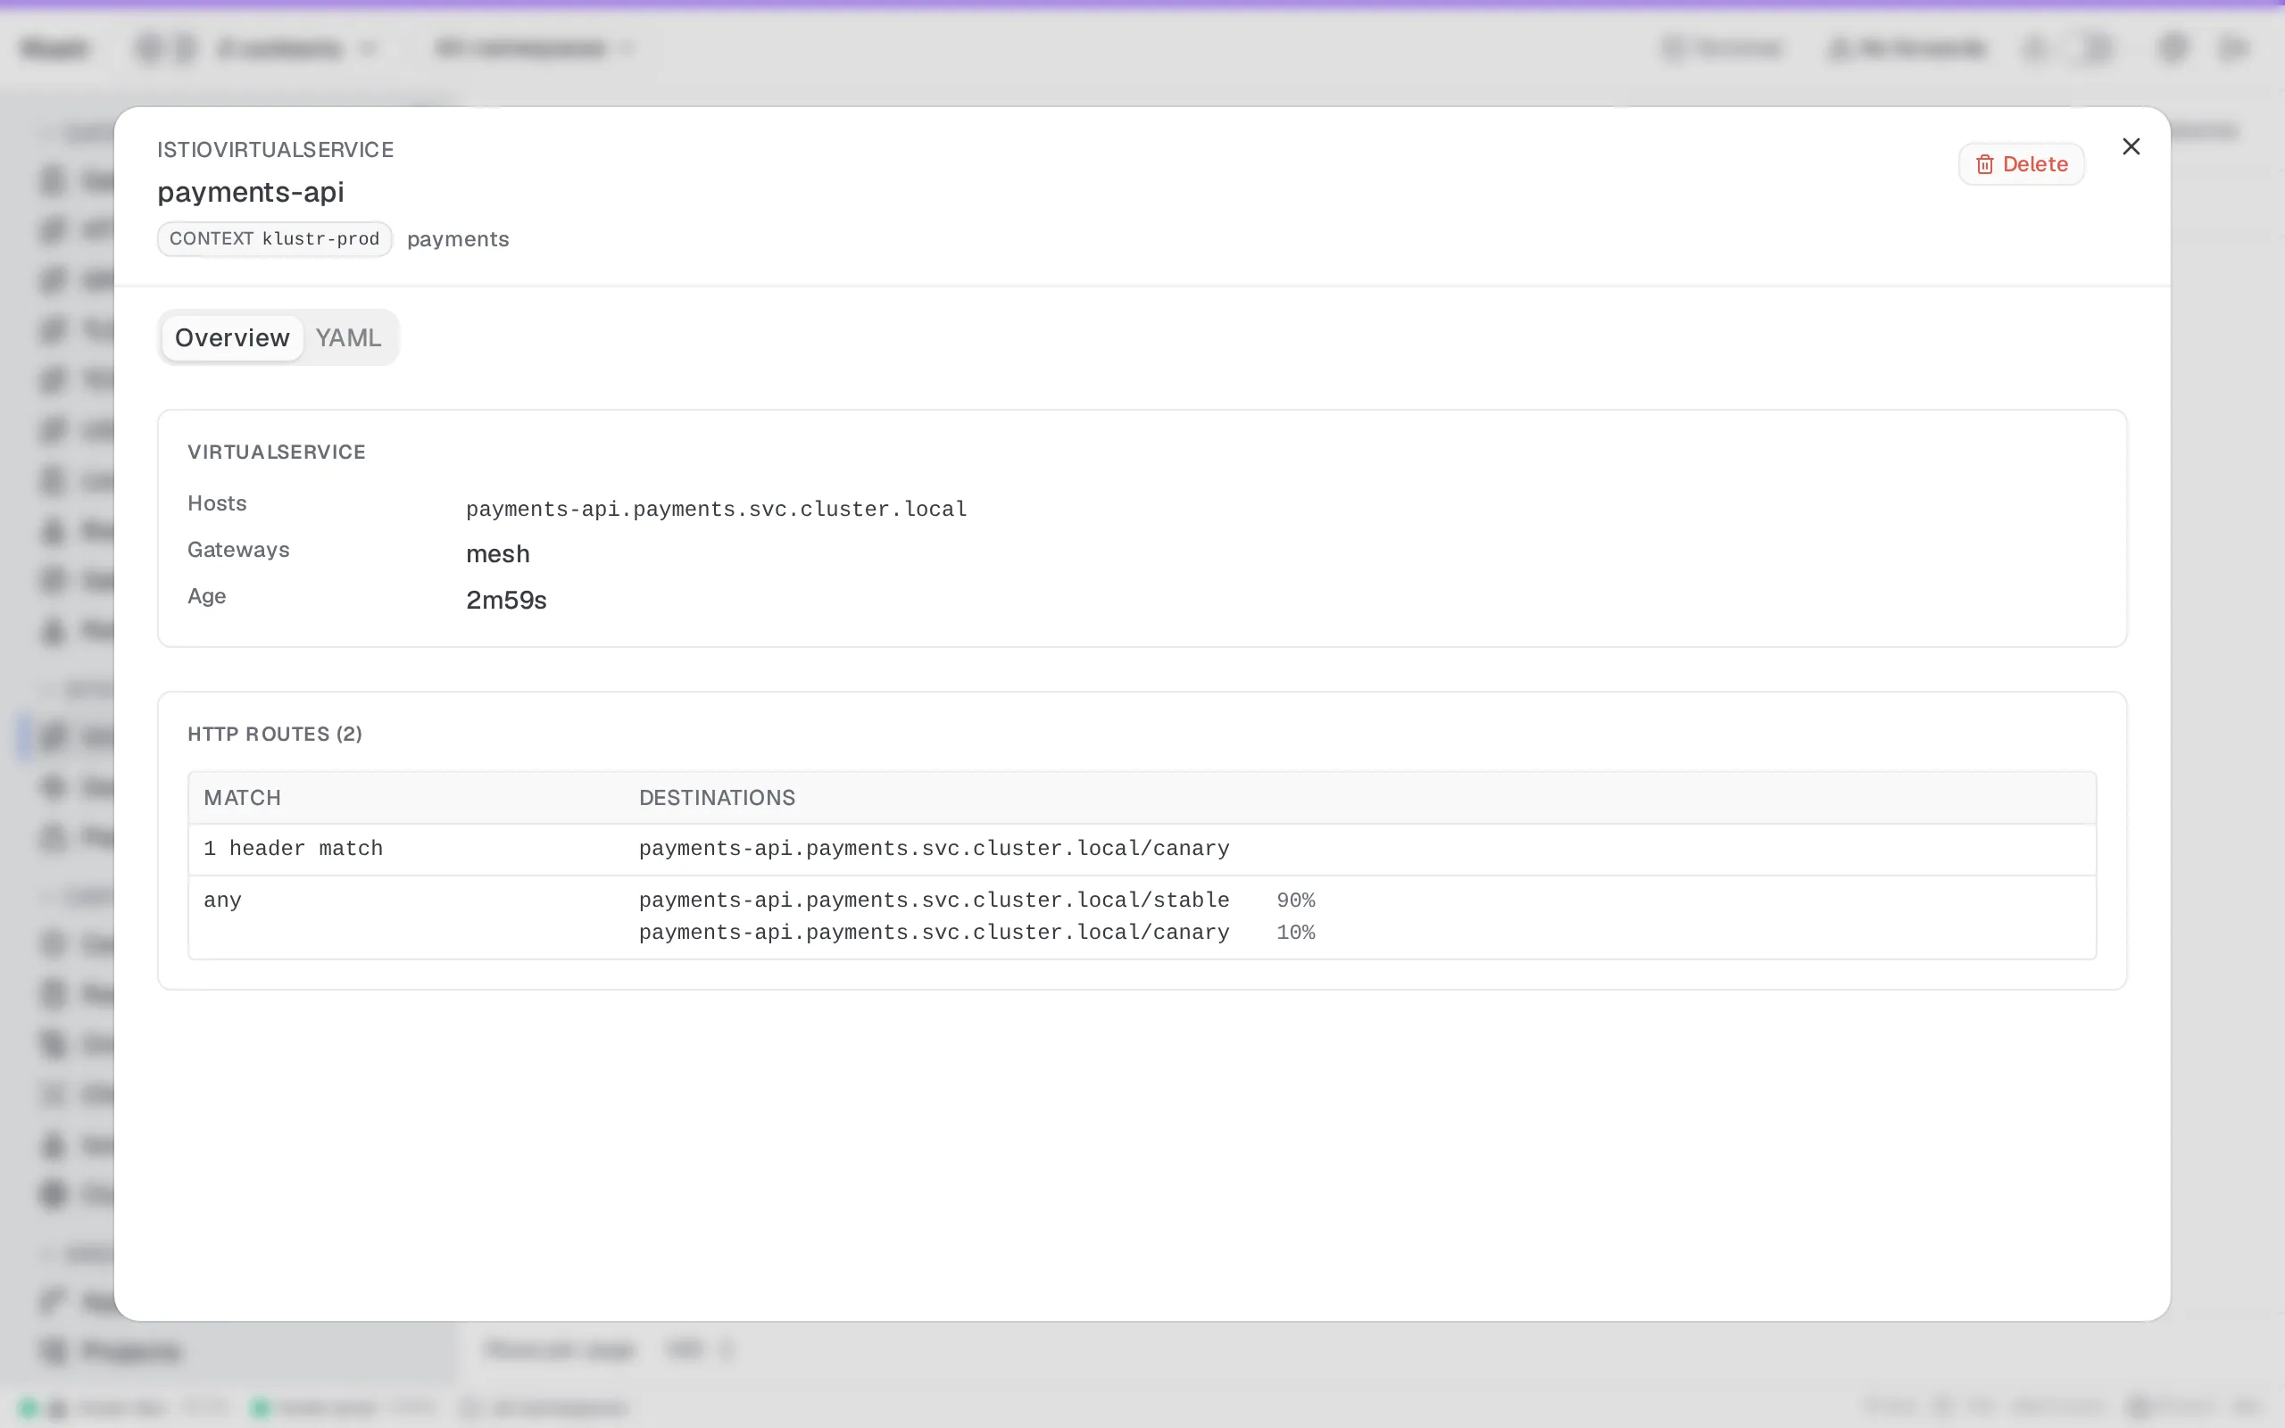
Task: Switch to the YAML tab
Action: 348,337
